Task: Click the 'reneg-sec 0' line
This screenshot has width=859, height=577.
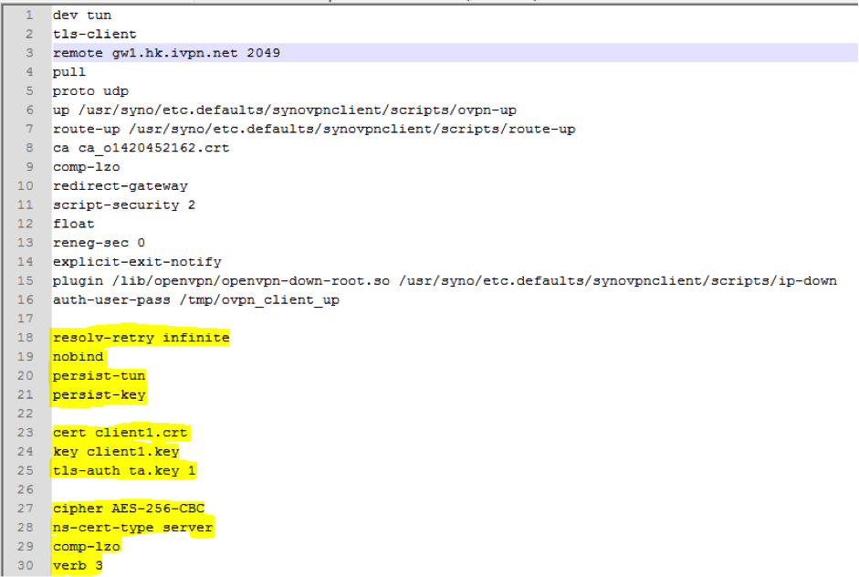Action: [99, 243]
